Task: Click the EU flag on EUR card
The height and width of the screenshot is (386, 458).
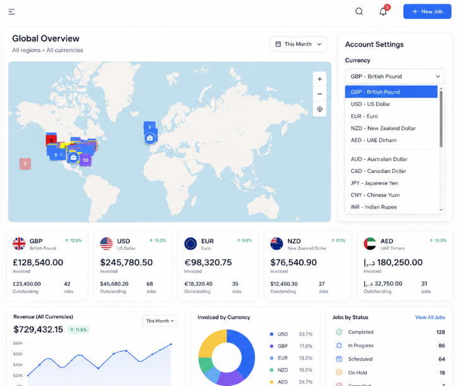Action: (x=190, y=243)
